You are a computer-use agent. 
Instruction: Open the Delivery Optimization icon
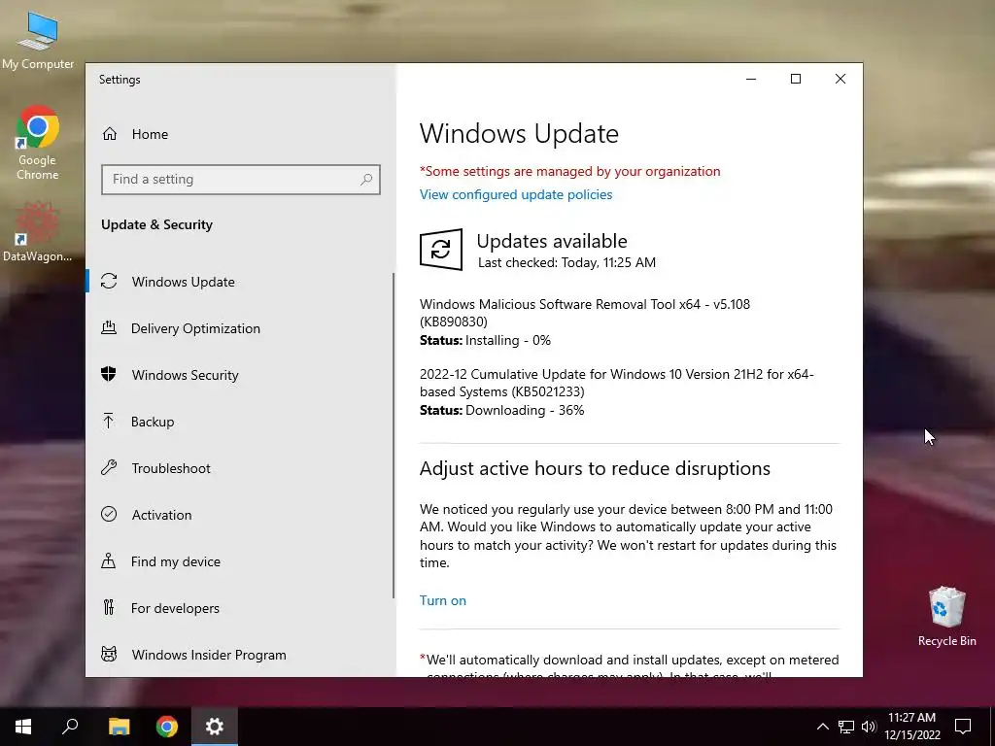click(109, 328)
